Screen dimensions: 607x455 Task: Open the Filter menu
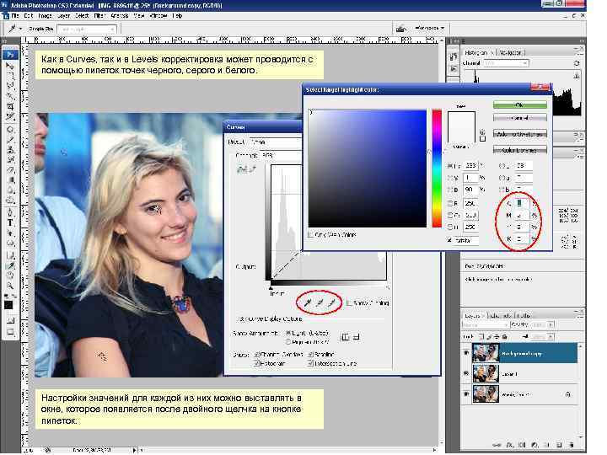click(x=99, y=16)
